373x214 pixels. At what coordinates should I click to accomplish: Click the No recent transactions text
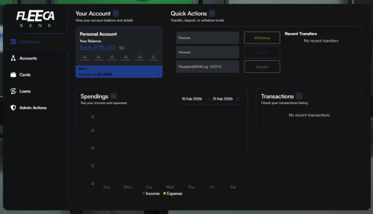[309, 115]
